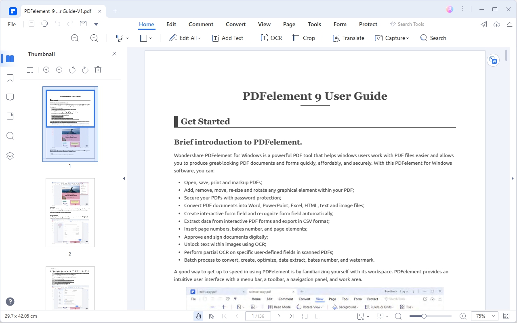Switch to the Convert tab
The height and width of the screenshot is (323, 517).
[235, 24]
